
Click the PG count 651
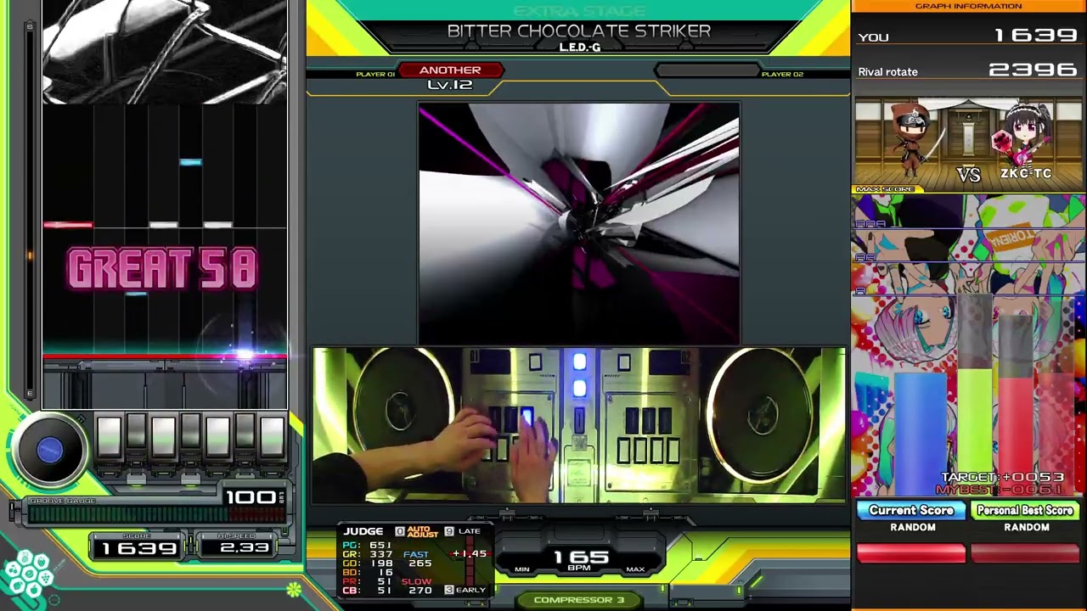coord(380,545)
